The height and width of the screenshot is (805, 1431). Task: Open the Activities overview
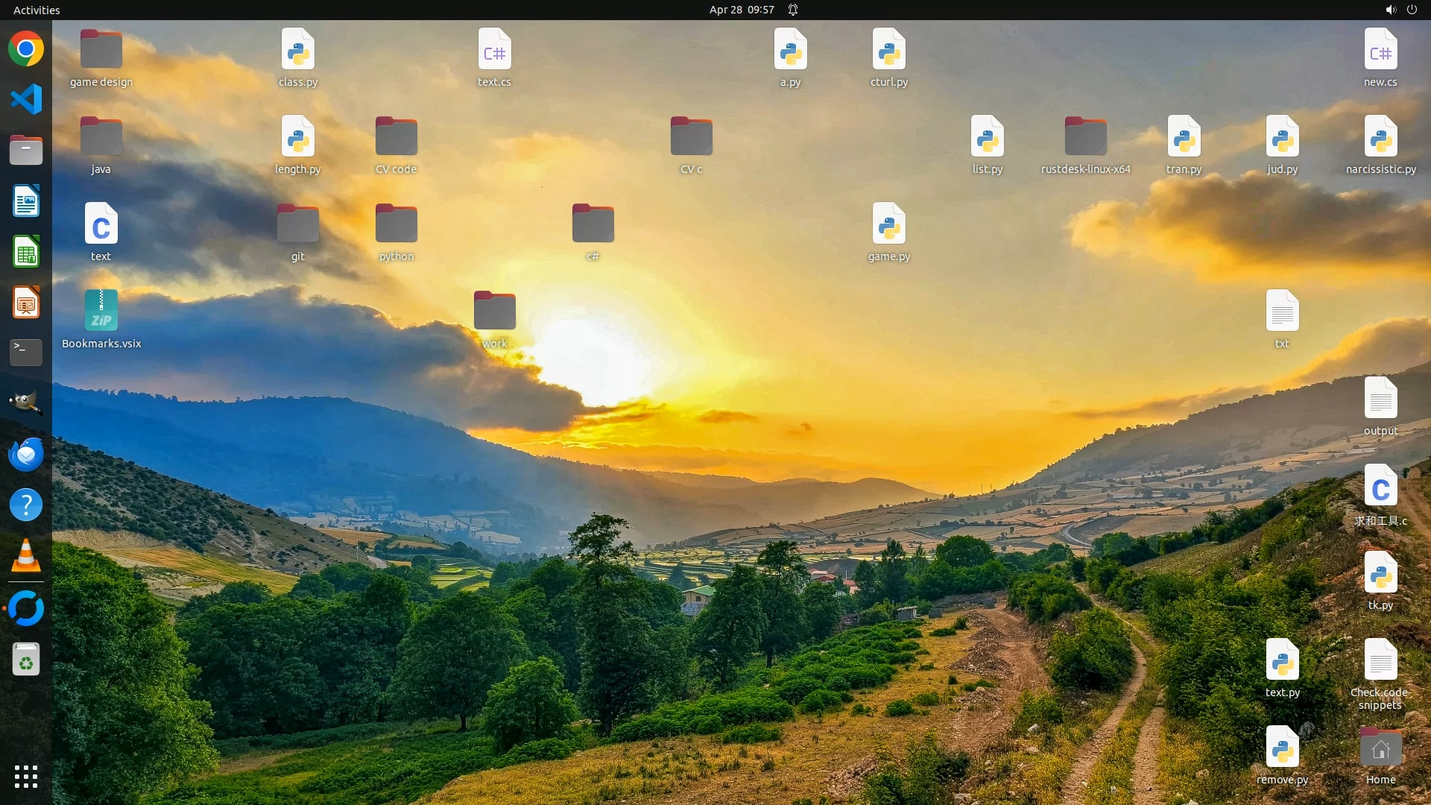[x=37, y=10]
